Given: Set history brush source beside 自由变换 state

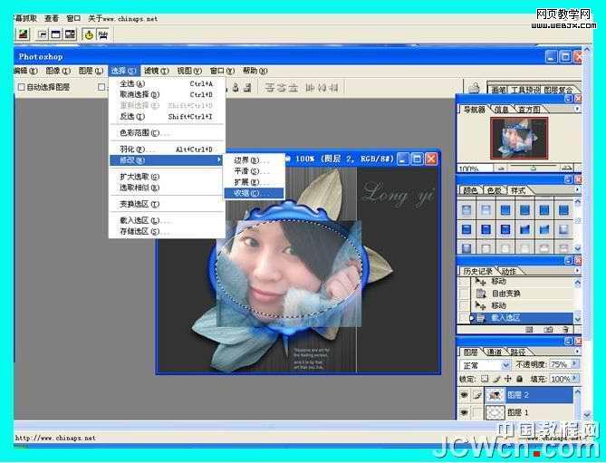Looking at the screenshot, I should [x=464, y=294].
